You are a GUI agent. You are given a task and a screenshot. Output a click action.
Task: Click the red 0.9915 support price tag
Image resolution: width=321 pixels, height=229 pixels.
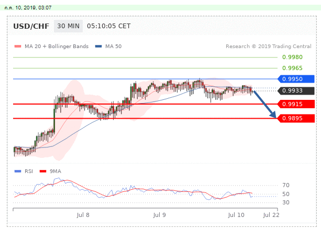click(x=296, y=104)
